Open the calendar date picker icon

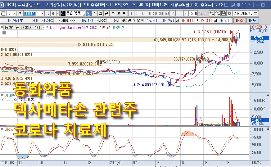coord(256,13)
